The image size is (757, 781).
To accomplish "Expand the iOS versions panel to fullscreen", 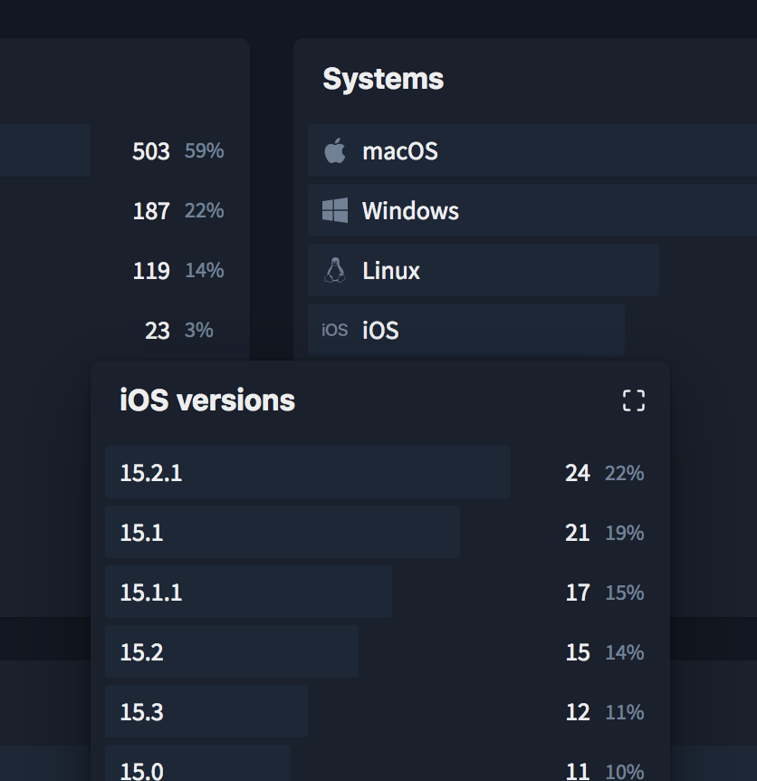I will (x=634, y=400).
